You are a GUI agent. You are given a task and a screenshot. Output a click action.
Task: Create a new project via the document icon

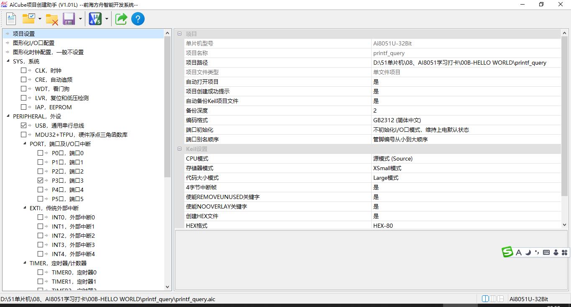(x=11, y=18)
